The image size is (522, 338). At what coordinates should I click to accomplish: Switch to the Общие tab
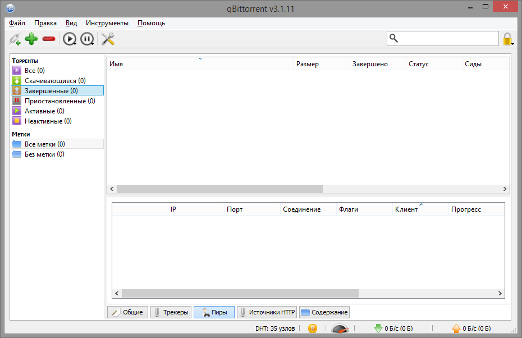pyautogui.click(x=127, y=312)
